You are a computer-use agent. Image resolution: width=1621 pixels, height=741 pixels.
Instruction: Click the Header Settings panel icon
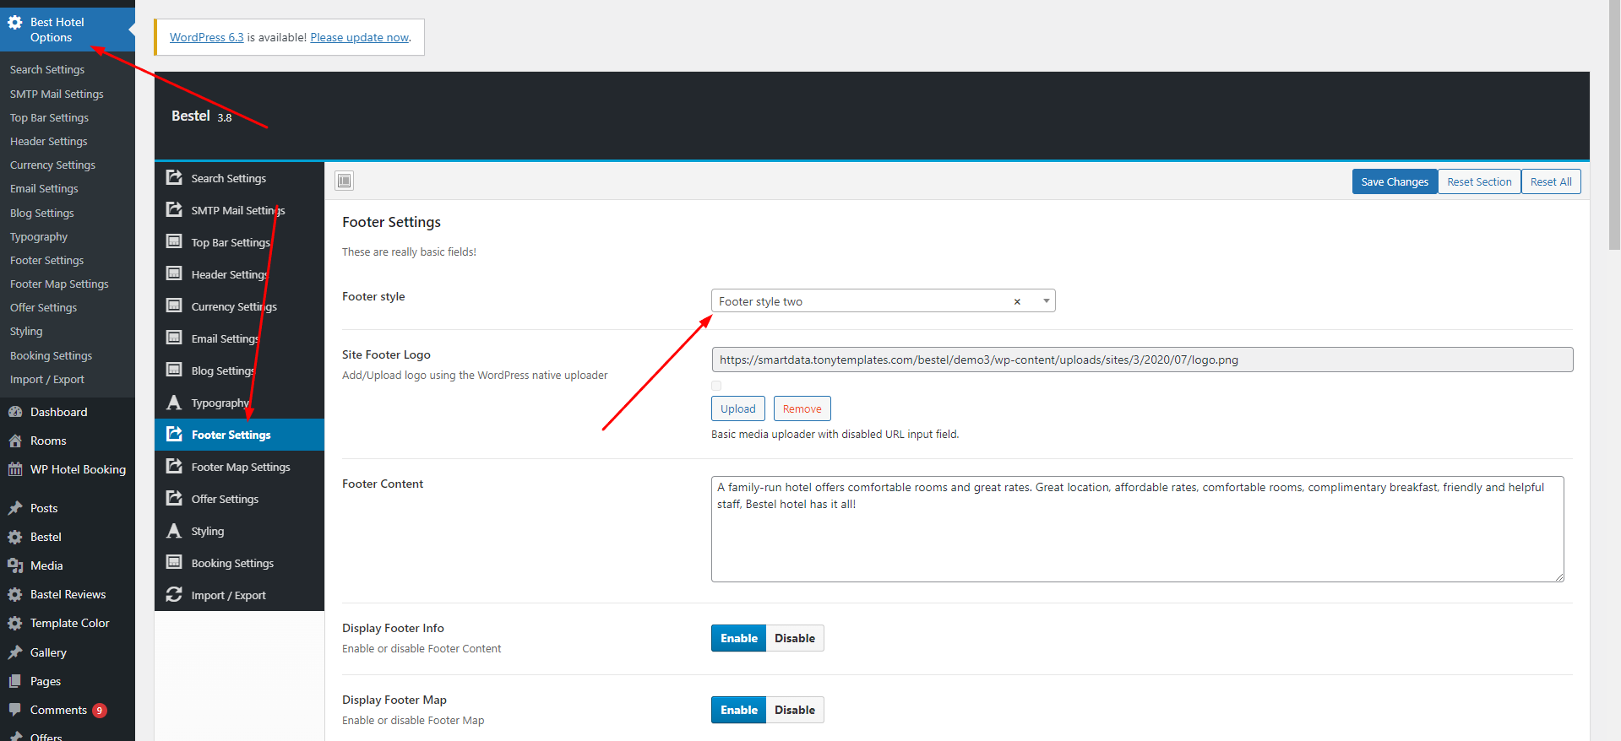coord(174,273)
